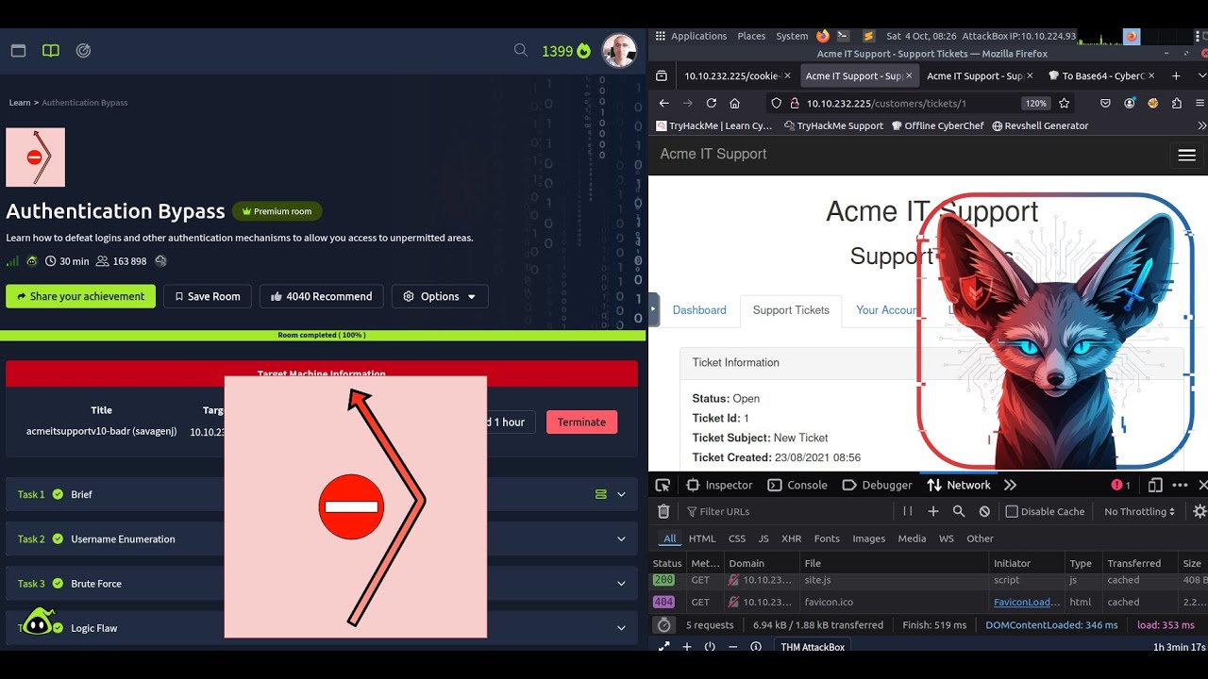The height and width of the screenshot is (679, 1208).
Task: Enable the Disable Cache checkbox
Action: click(1012, 511)
